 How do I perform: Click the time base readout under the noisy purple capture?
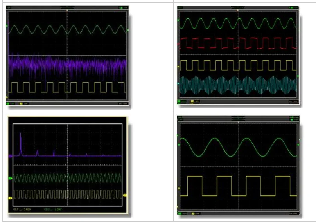123,103
